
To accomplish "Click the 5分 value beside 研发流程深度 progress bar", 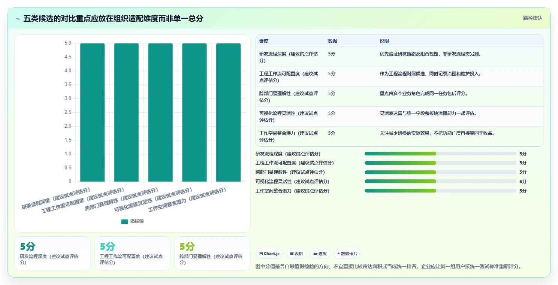I will tap(523, 154).
